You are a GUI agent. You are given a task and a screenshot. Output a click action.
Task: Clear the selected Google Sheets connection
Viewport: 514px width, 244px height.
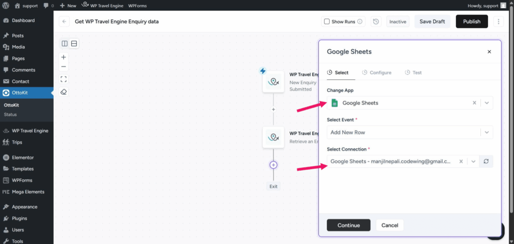click(x=461, y=161)
